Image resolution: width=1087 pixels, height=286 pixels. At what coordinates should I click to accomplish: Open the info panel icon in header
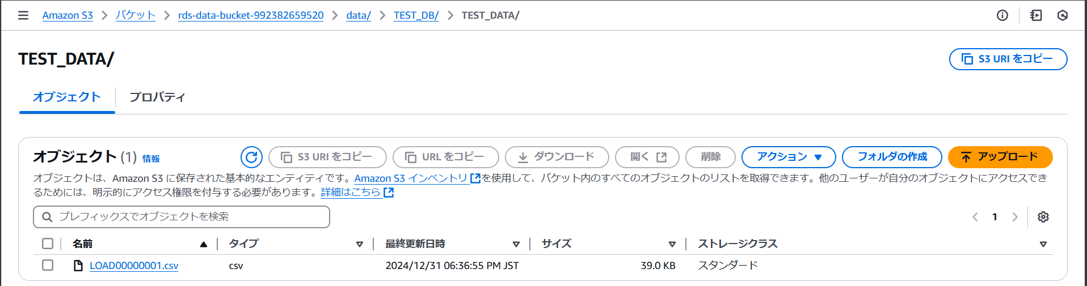click(1002, 15)
